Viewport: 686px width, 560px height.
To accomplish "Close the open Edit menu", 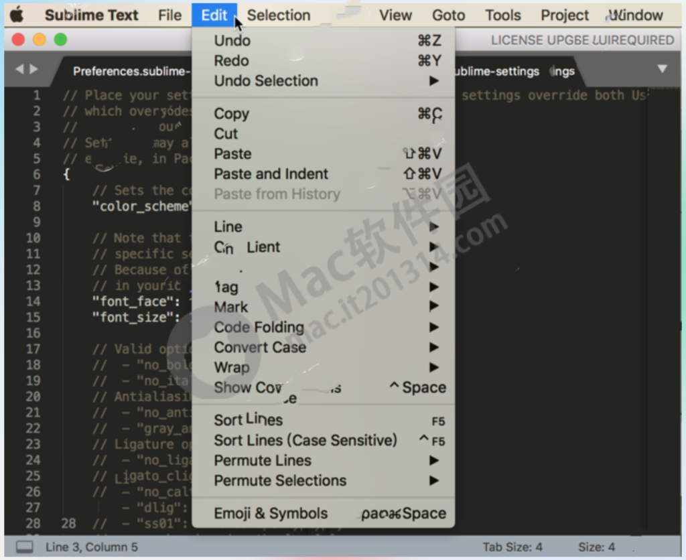I will 214,15.
